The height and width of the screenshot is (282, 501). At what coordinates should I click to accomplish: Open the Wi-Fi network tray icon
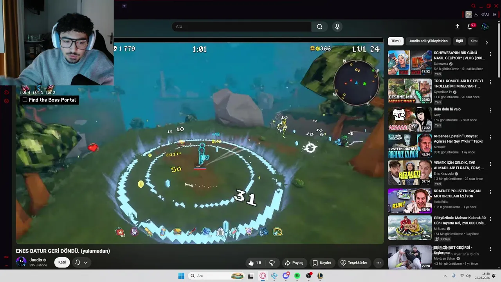(462, 276)
